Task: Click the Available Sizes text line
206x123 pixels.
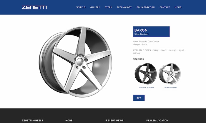Action: 158,52
